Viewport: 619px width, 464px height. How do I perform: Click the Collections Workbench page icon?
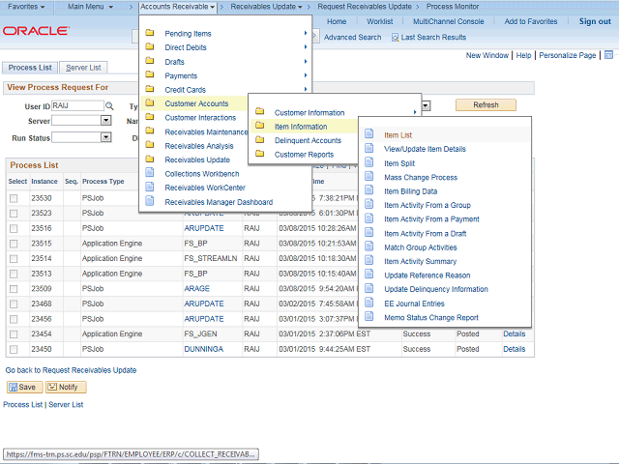pos(150,174)
